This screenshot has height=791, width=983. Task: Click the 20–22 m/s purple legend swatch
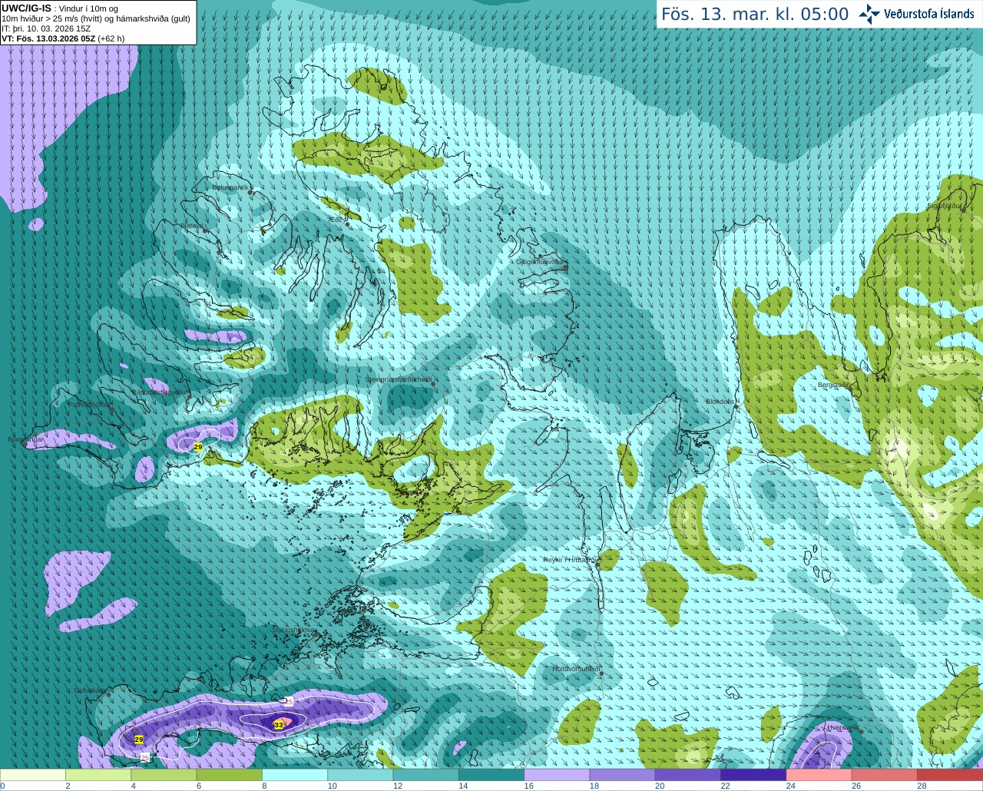688,775
